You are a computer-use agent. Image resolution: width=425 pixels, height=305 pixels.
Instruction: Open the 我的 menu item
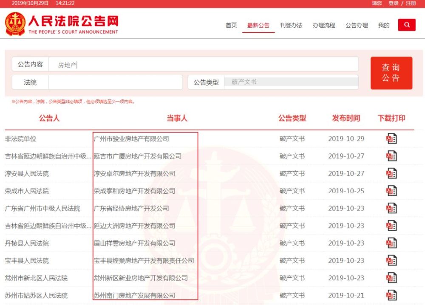coord(384,25)
